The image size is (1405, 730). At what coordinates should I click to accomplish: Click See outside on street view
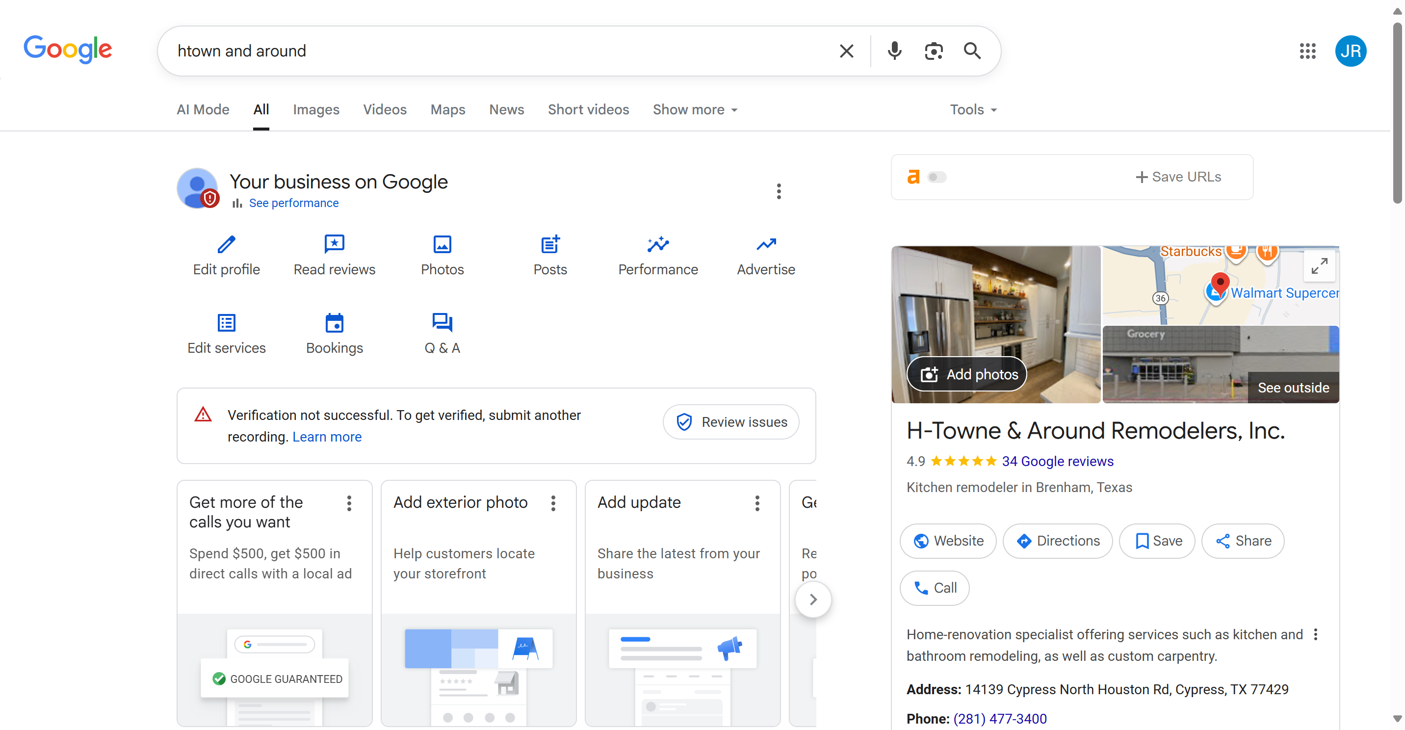pos(1293,388)
